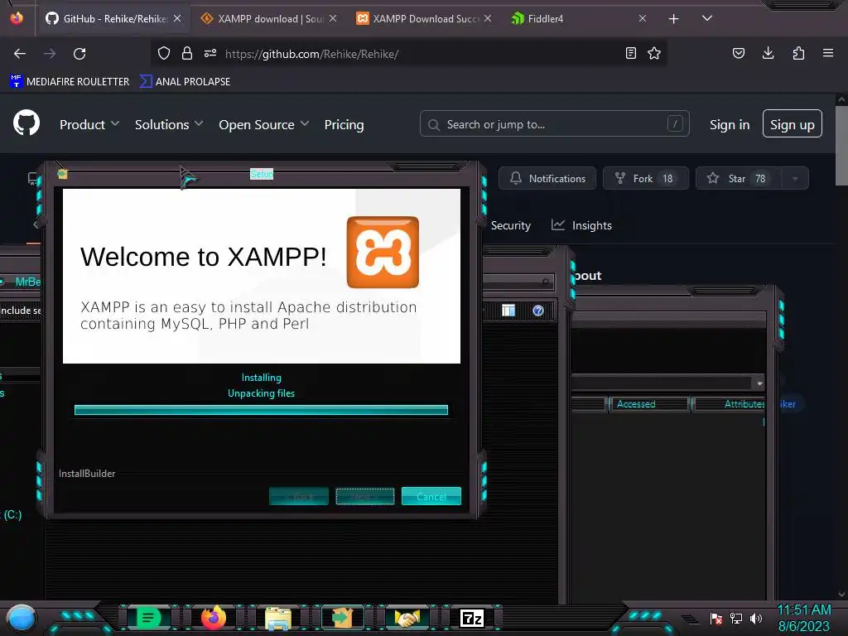Open a new tab with the plus button
Image resolution: width=848 pixels, height=636 pixels.
[673, 19]
